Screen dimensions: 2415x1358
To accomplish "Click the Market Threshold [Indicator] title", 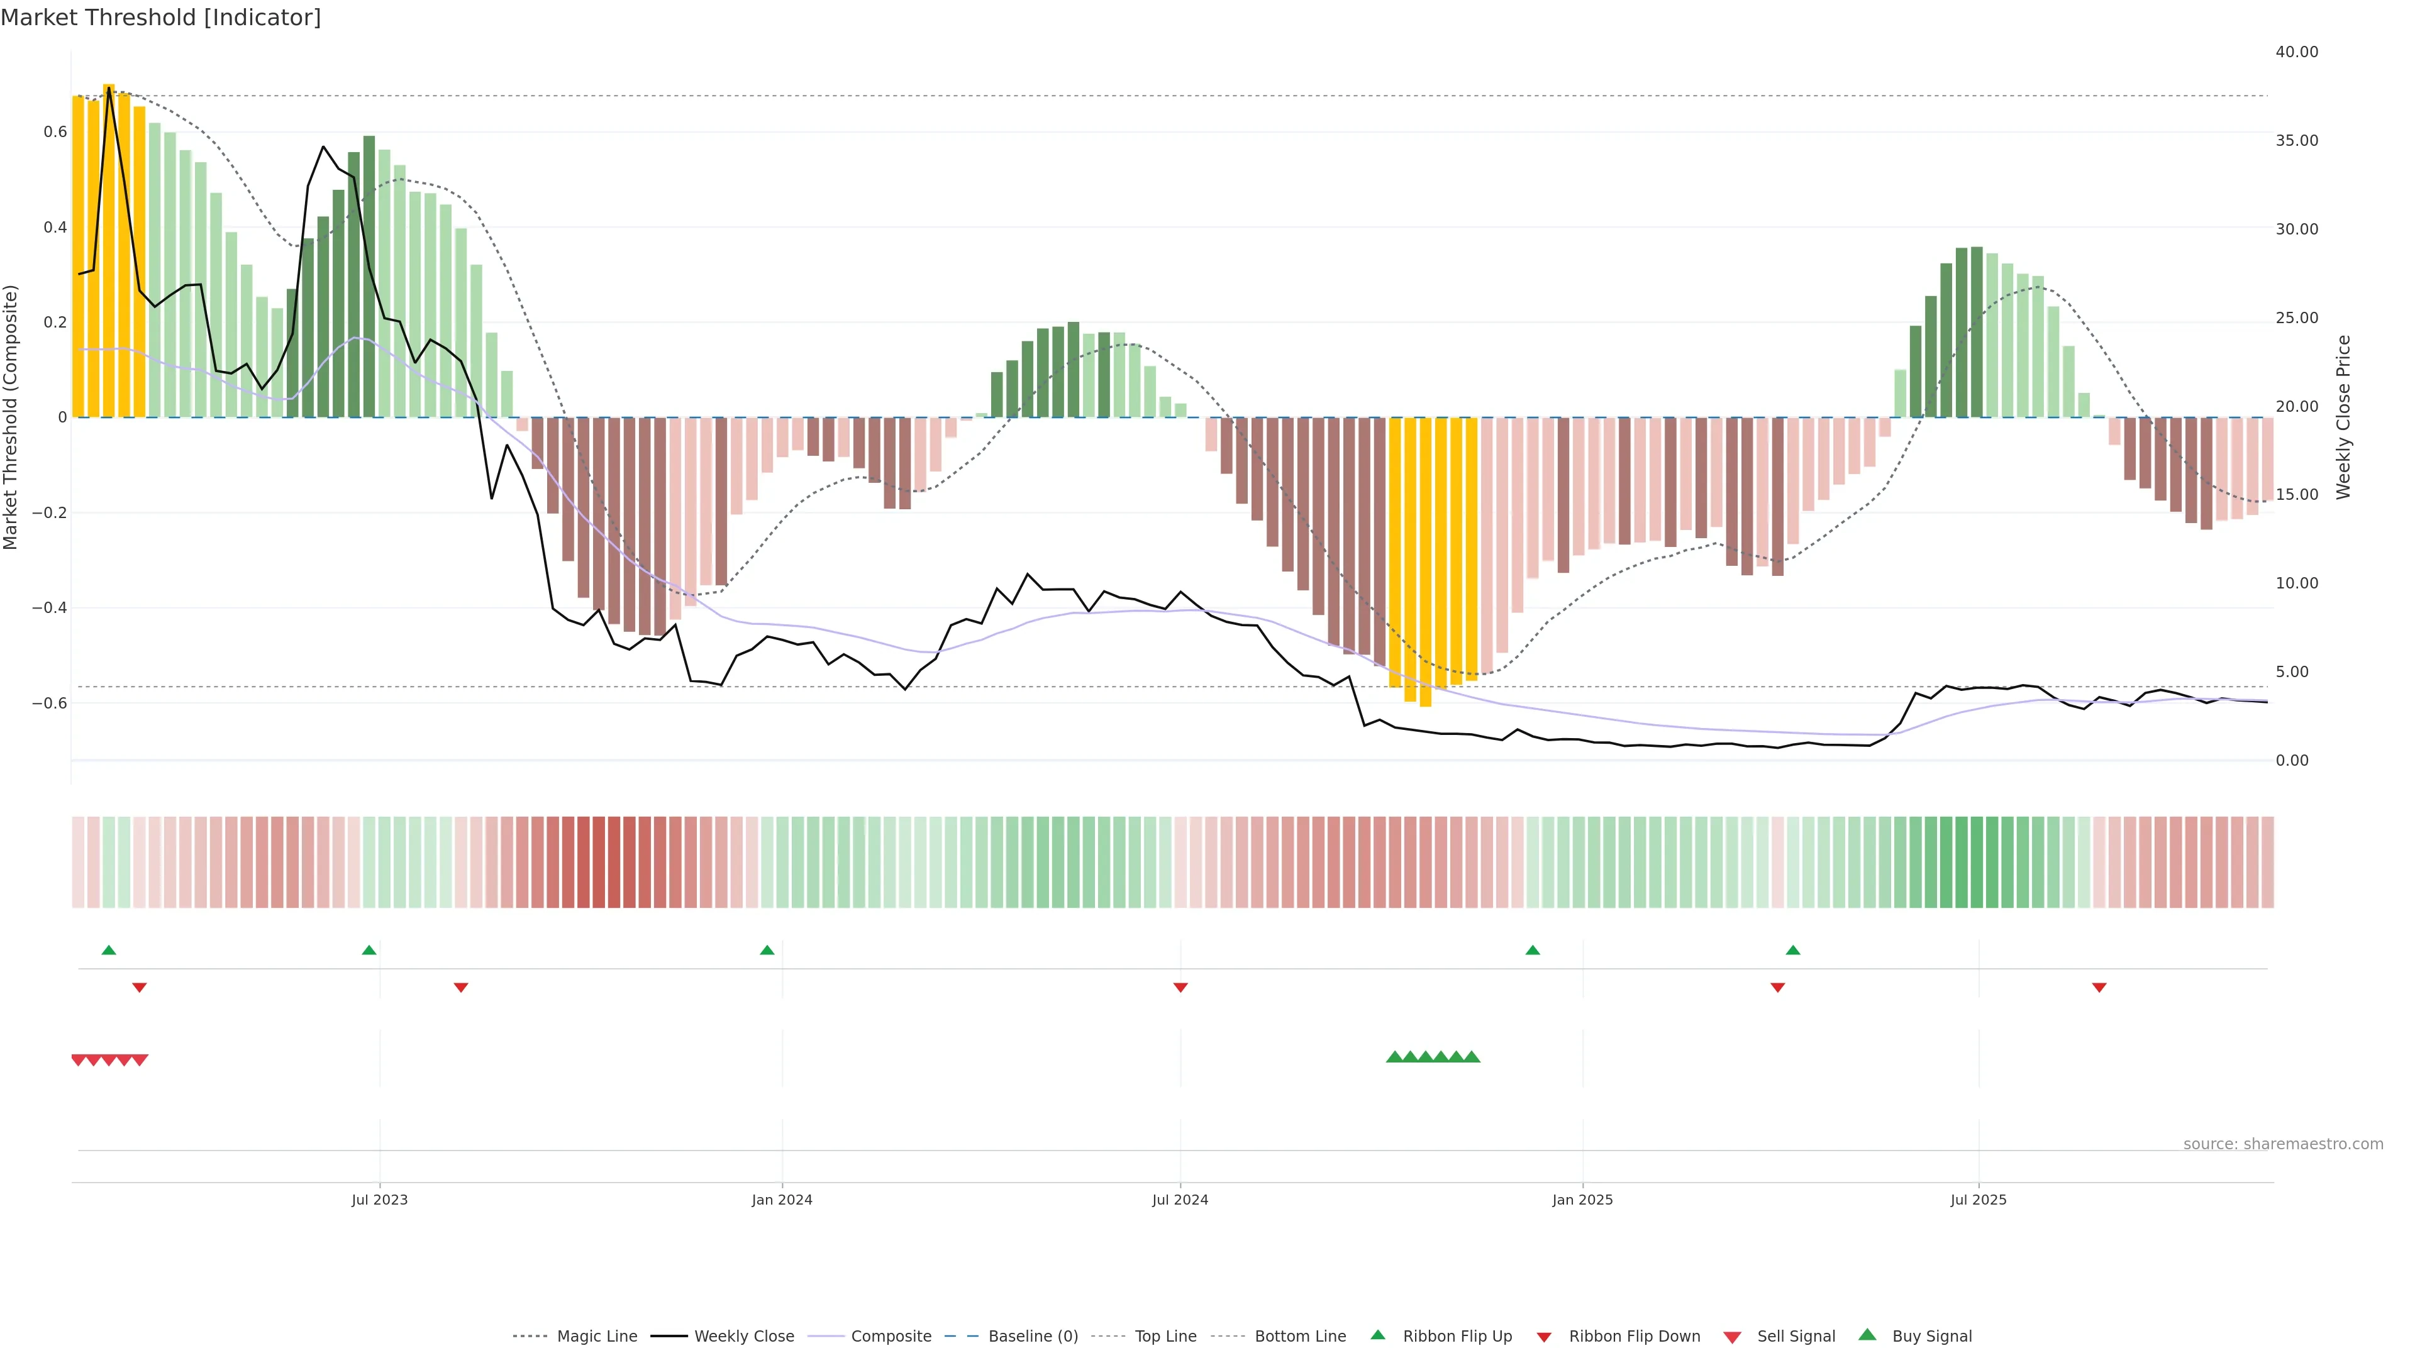I will (160, 18).
